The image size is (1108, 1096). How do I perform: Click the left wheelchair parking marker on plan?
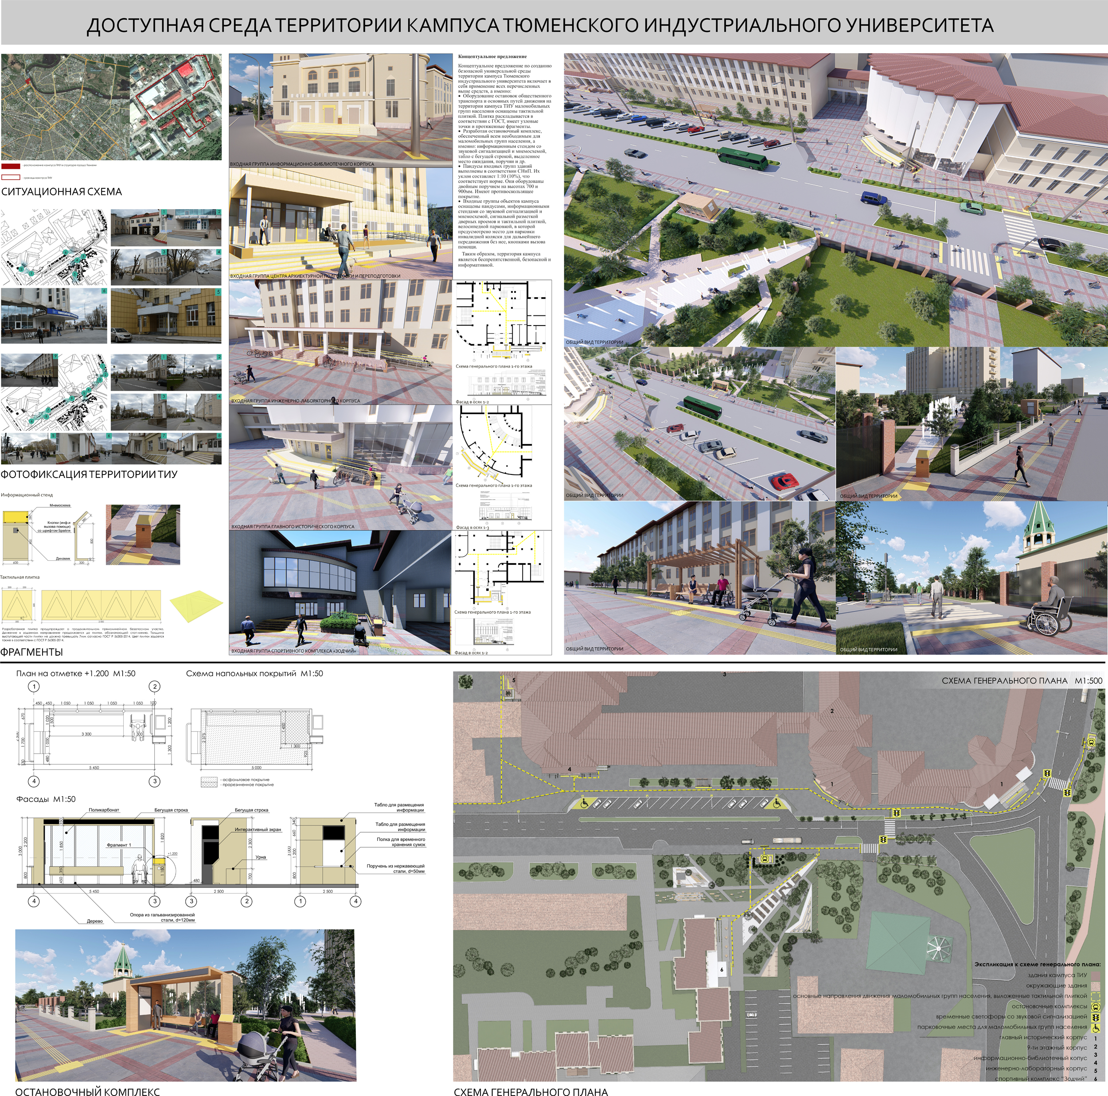[585, 804]
